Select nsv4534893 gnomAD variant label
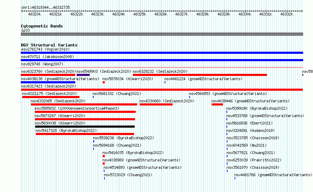The width and height of the screenshot is (313, 192). [142, 167]
